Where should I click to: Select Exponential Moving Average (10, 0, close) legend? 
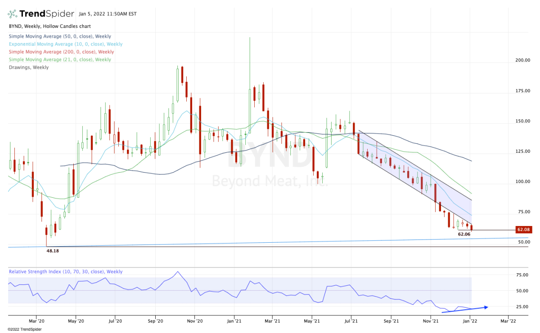(65, 44)
